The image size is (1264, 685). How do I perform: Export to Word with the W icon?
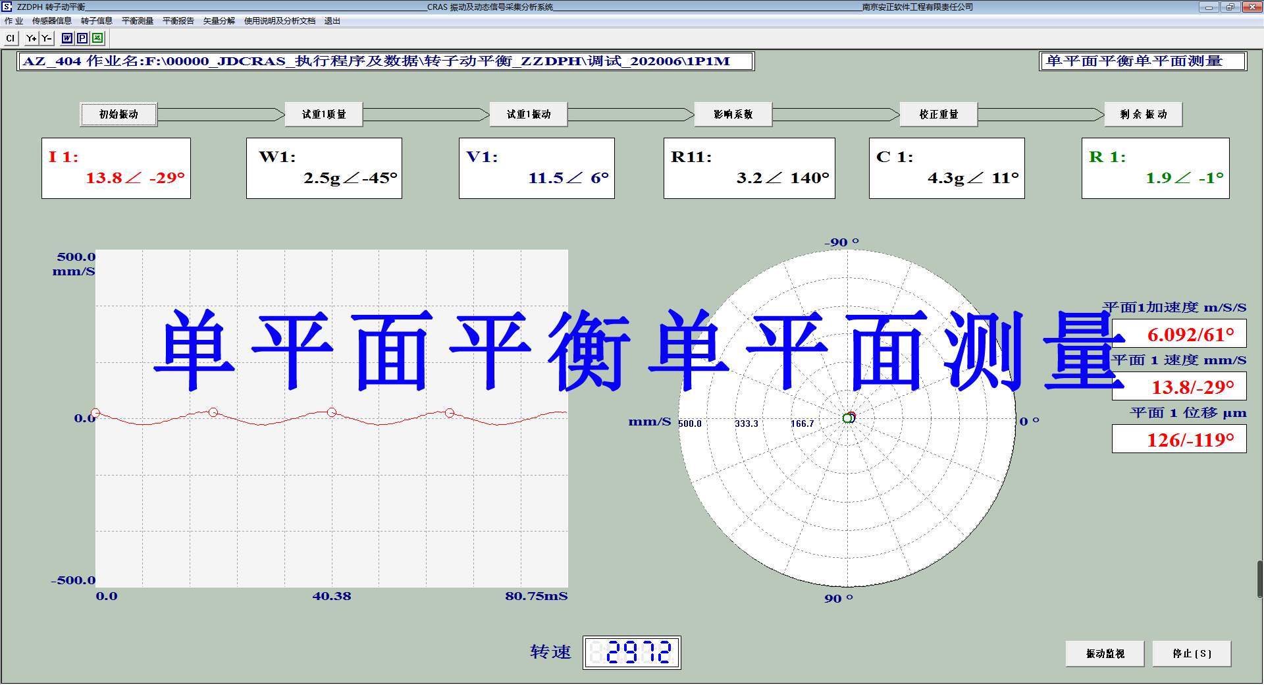pos(67,38)
